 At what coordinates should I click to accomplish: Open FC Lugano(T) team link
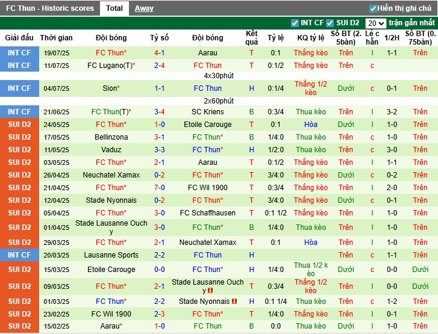click(x=111, y=66)
